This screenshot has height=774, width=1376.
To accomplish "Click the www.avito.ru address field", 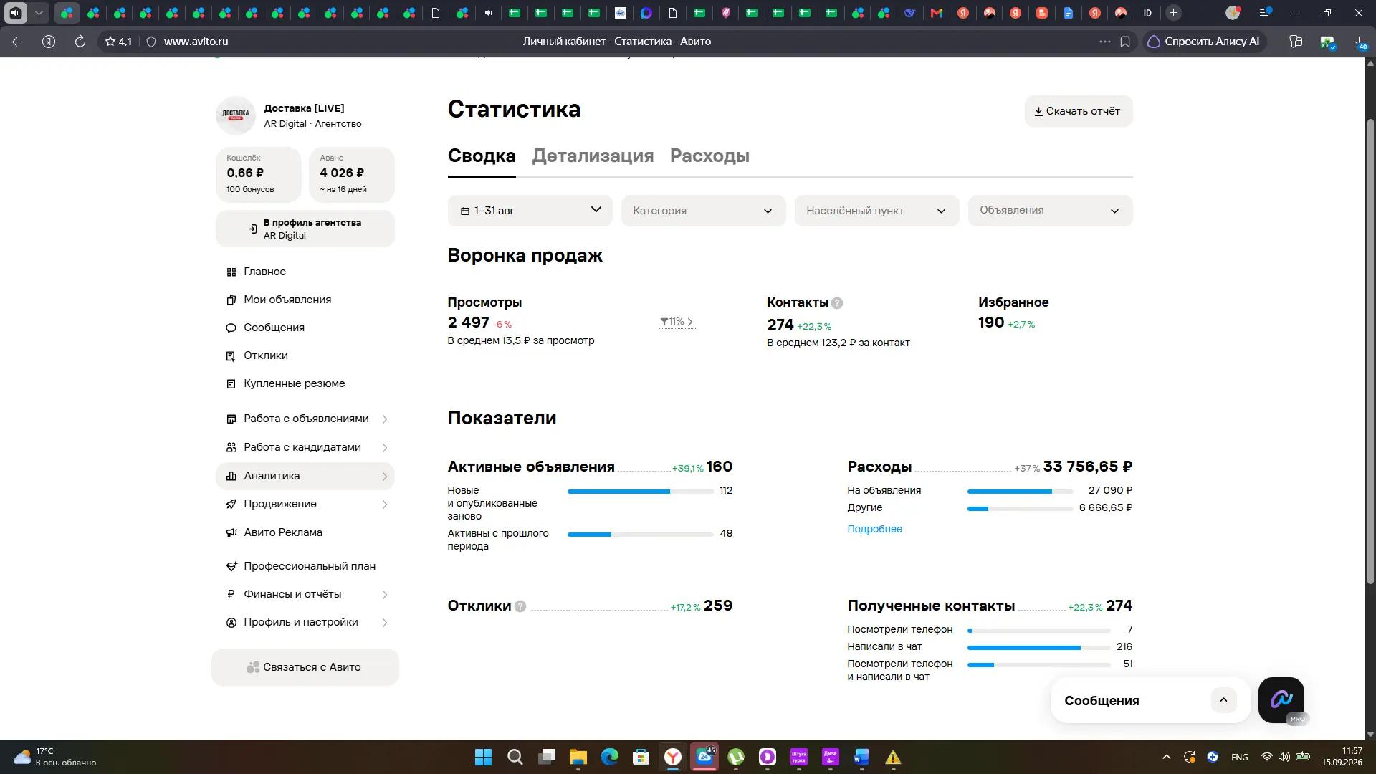I will [196, 42].
